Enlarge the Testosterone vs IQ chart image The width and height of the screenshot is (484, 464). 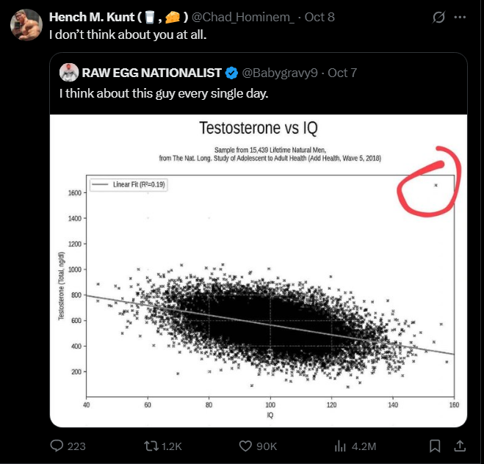(x=259, y=270)
